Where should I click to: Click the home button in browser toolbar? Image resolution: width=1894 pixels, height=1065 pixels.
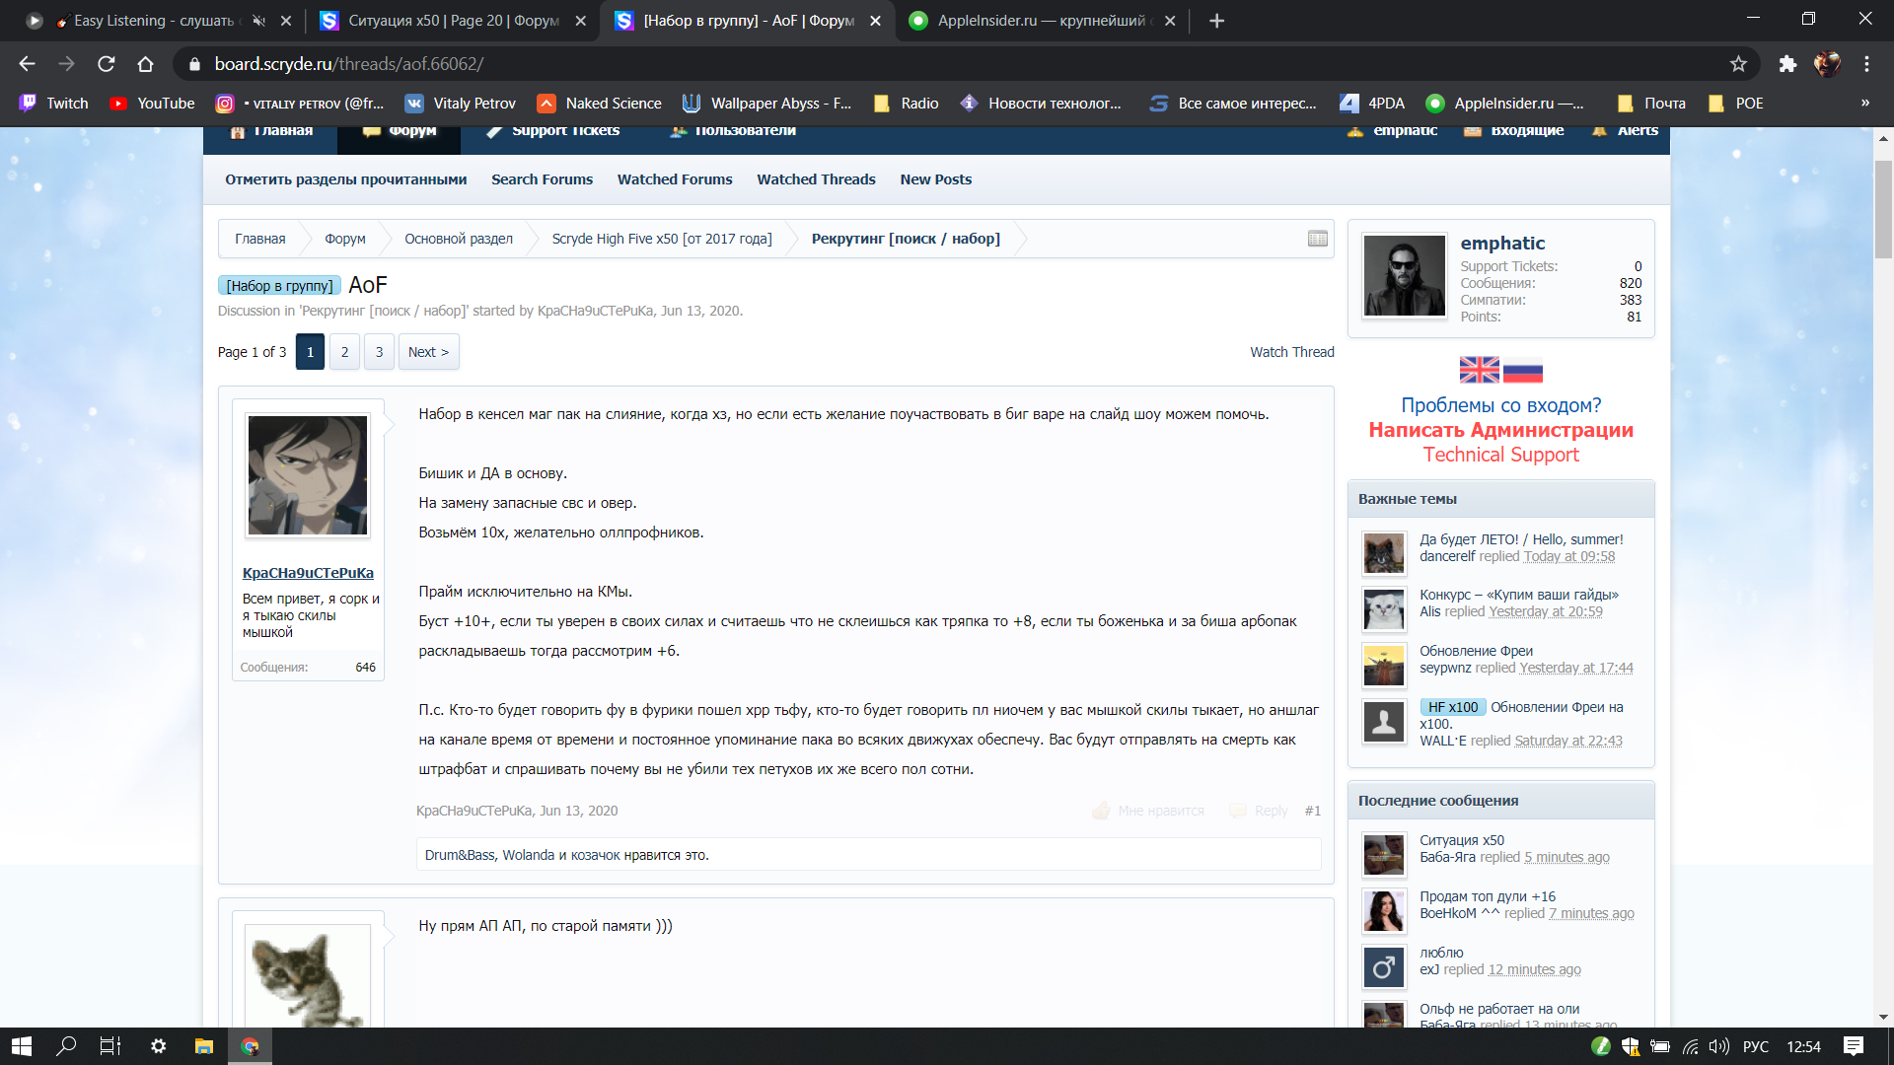(x=145, y=64)
